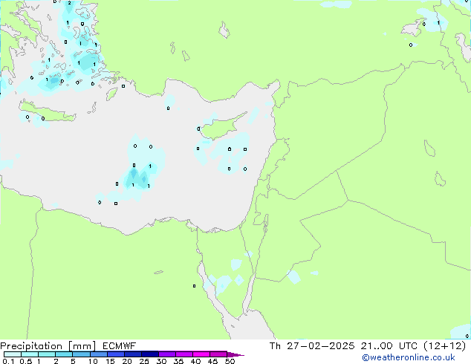Pick the 35–40 mm violet legend swatch
The height and width of the screenshot is (364, 471).
point(184,354)
